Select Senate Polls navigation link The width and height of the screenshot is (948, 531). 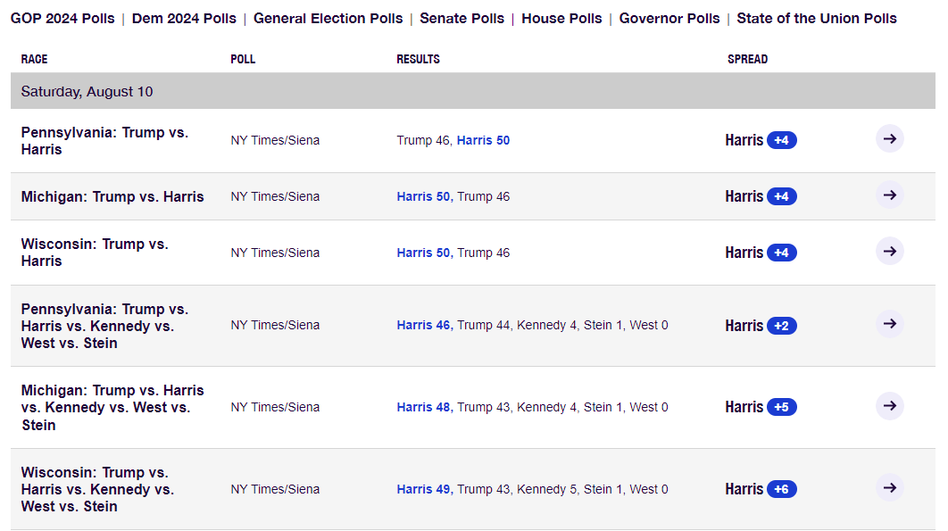pyautogui.click(x=462, y=18)
